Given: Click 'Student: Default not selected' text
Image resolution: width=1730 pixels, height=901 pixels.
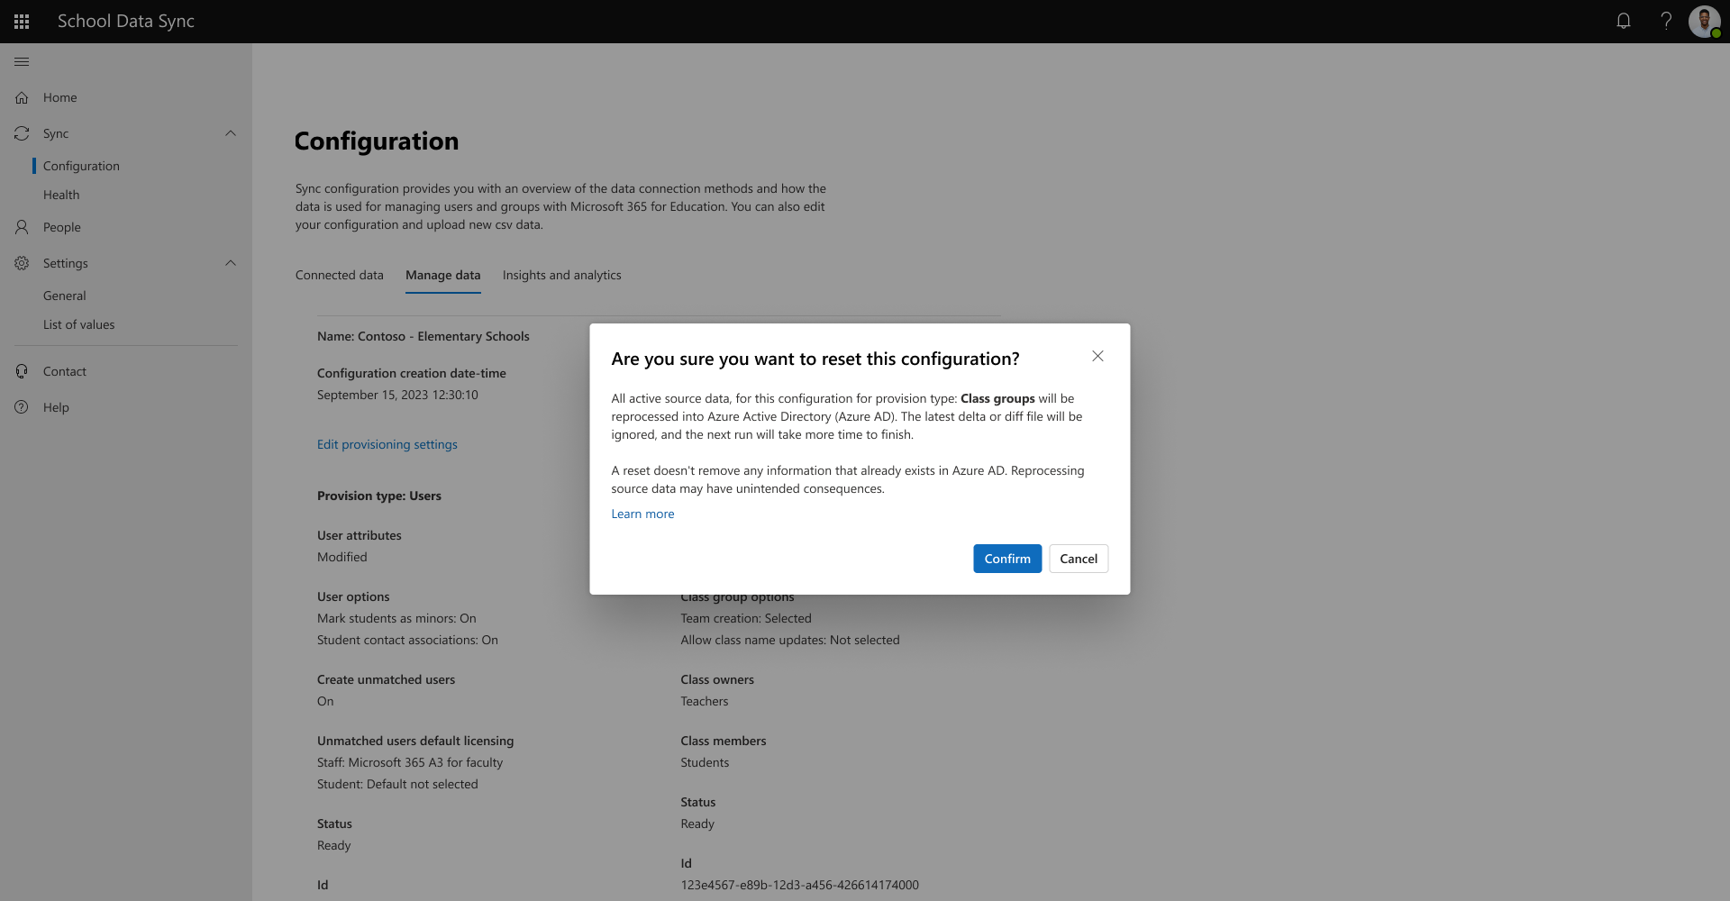Looking at the screenshot, I should click(x=397, y=784).
